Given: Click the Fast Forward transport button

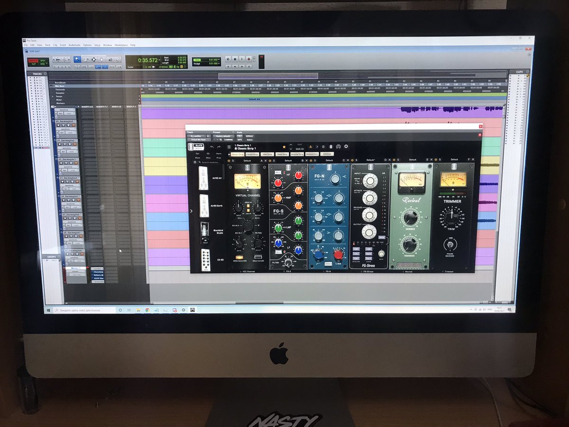Looking at the screenshot, I should (x=242, y=66).
